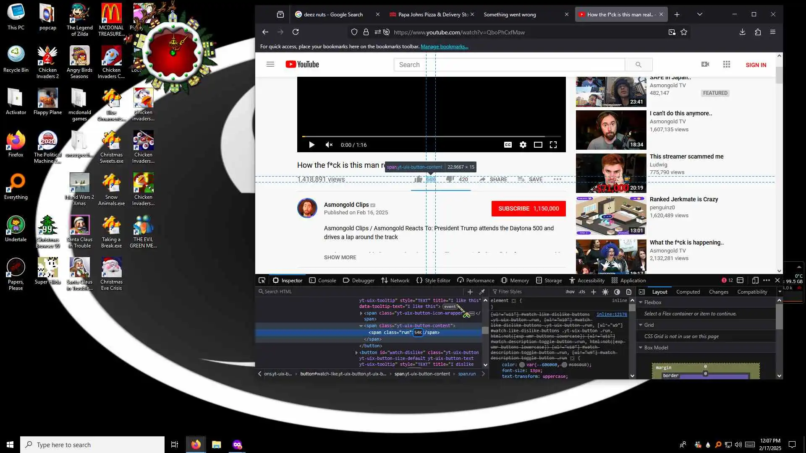The image size is (806, 453).
Task: Click the red SUBSCRIBE button
Action: (528, 208)
